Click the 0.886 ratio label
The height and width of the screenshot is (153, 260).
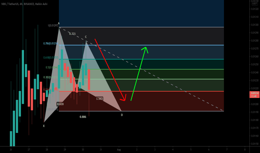click(x=83, y=117)
